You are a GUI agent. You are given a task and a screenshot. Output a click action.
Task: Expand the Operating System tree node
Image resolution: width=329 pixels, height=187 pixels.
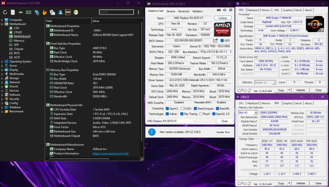point(2,61)
